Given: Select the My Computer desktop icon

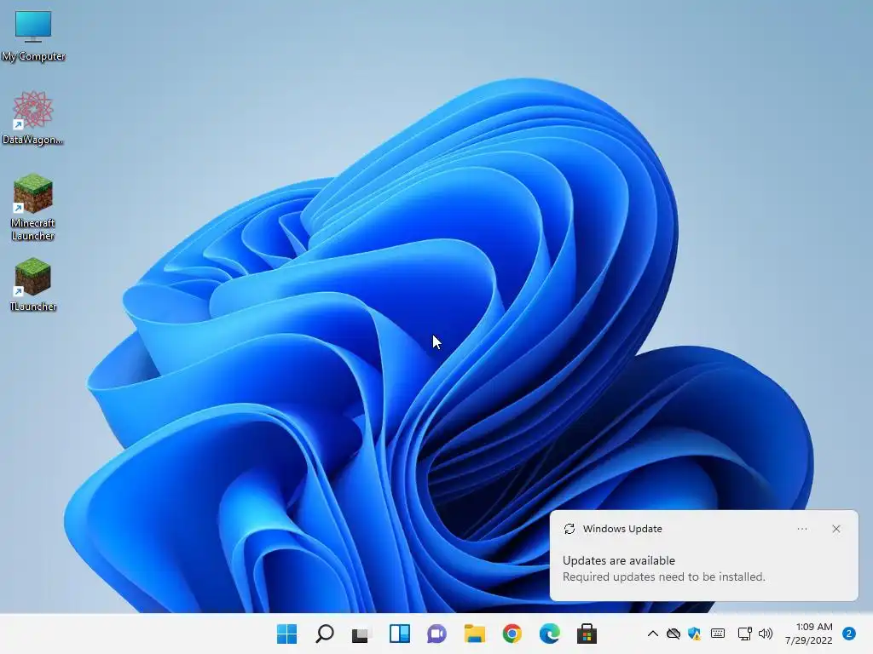Looking at the screenshot, I should [33, 36].
